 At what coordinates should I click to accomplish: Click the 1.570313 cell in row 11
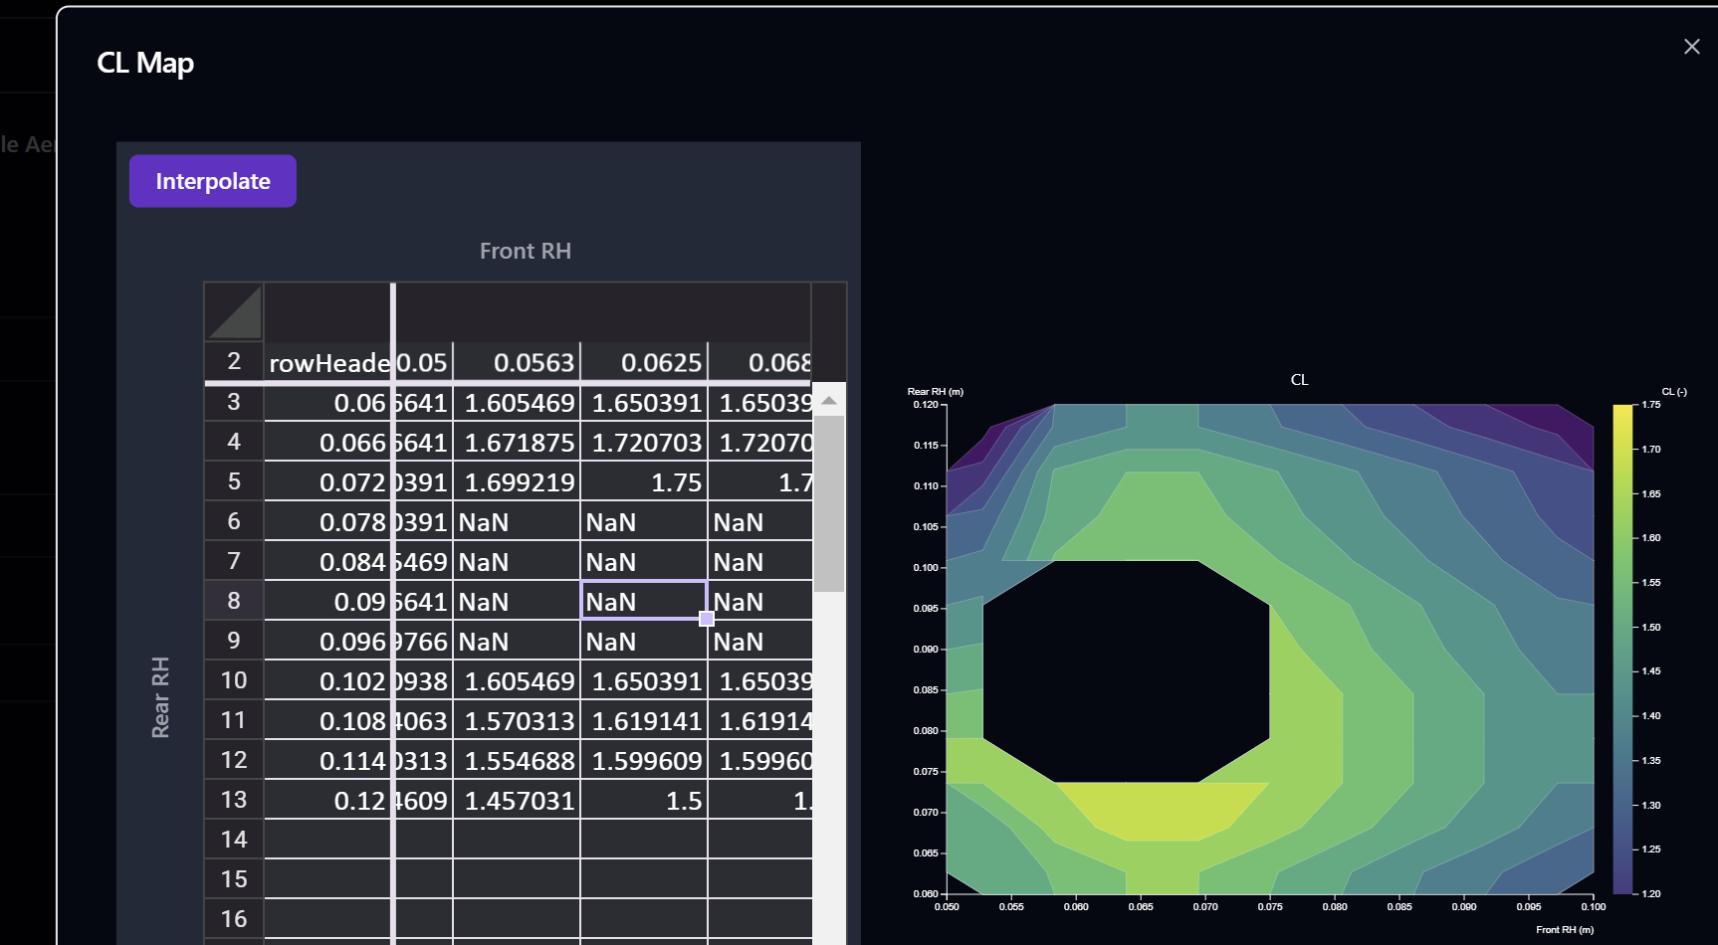point(518,719)
